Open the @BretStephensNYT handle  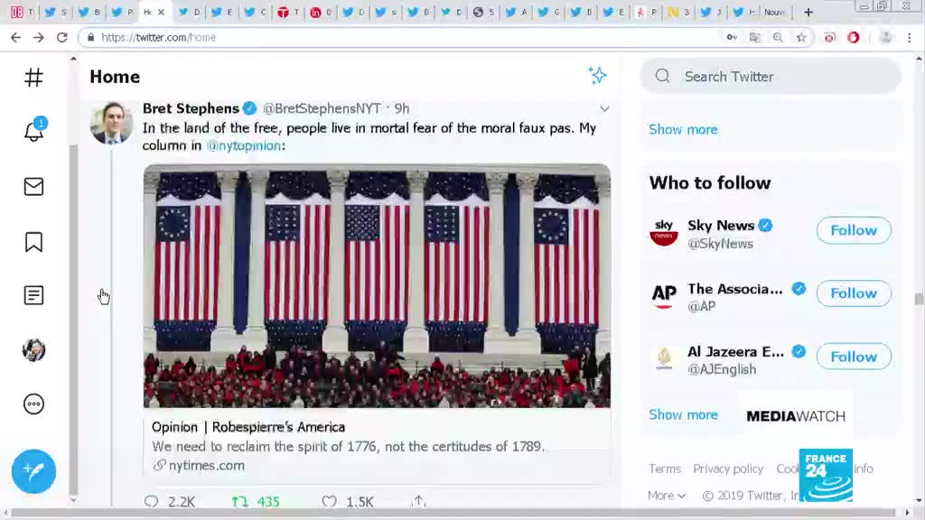[322, 108]
